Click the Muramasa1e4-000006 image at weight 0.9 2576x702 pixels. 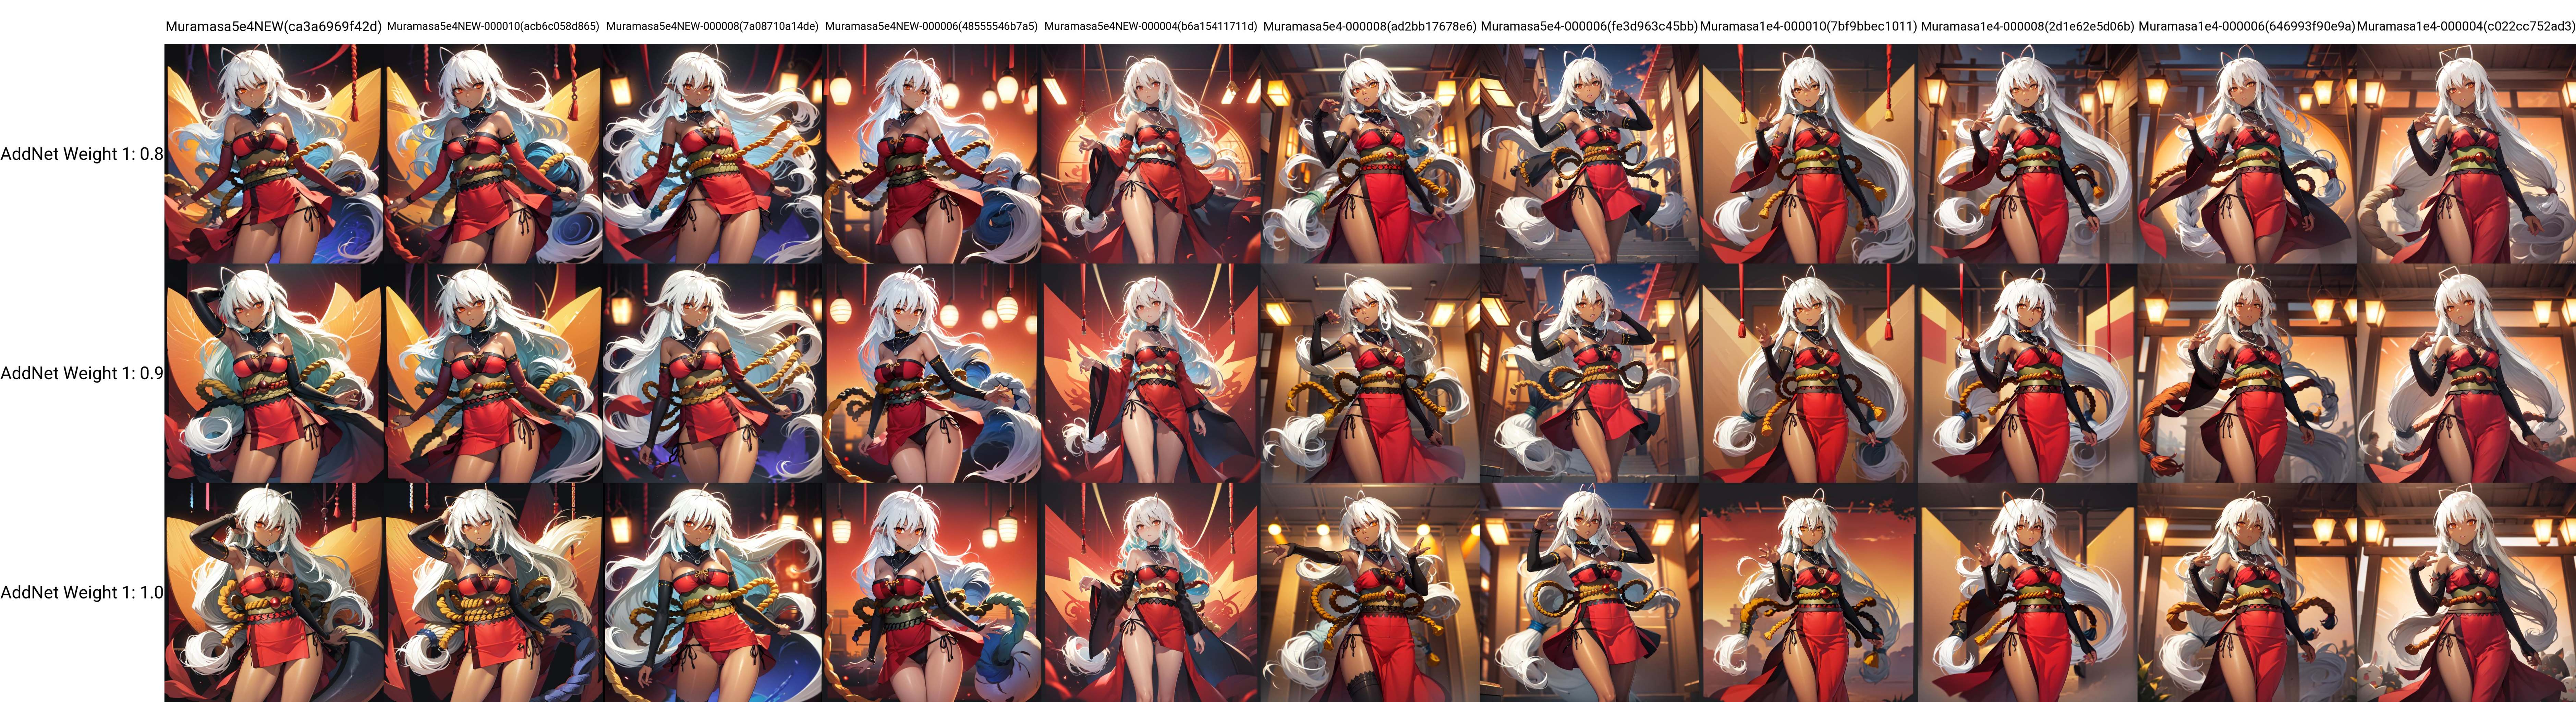click(2247, 373)
